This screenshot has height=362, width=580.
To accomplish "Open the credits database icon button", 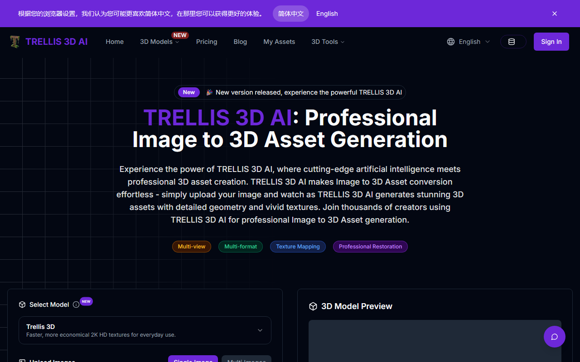I will (x=513, y=42).
